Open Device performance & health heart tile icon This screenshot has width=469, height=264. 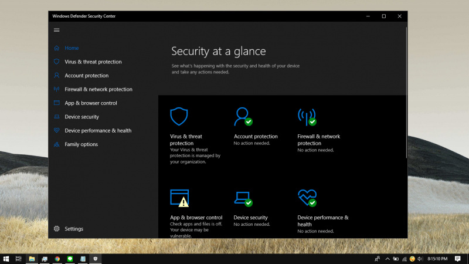[x=307, y=198]
